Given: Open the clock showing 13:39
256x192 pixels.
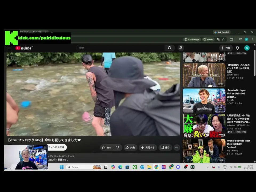Looking at the screenshot, I should [x=248, y=167].
